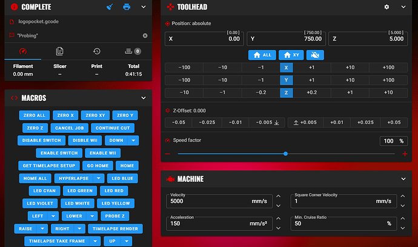Collapse the Macros panel
Screen dimensions: 418x247
(144, 97)
